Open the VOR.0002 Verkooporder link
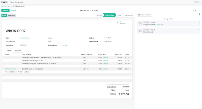Image resolution: width=202 pixels, height=109 pixels. [x=65, y=45]
